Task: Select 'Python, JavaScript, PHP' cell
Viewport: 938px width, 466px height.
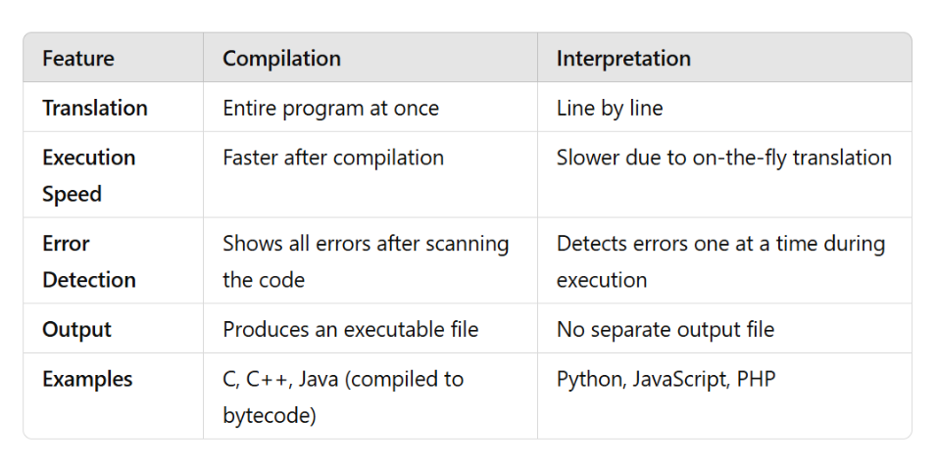Action: 666,380
